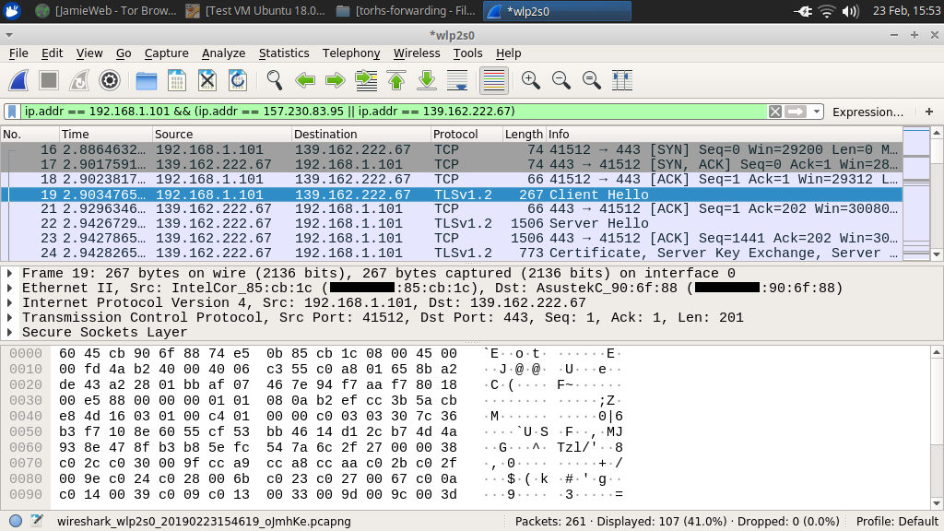Zoom in main window text
This screenshot has height=531, width=944.
(x=530, y=80)
